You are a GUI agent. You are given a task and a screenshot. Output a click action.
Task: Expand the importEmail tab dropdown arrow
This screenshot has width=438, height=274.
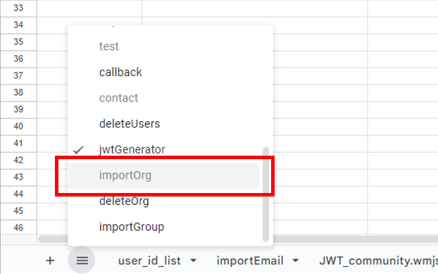point(296,261)
